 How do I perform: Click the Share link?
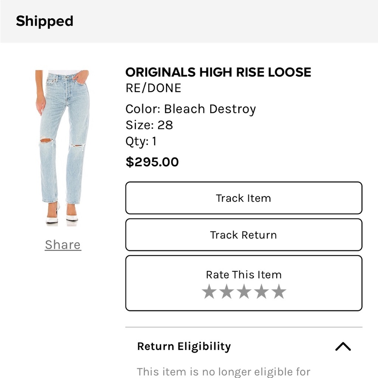click(x=63, y=245)
